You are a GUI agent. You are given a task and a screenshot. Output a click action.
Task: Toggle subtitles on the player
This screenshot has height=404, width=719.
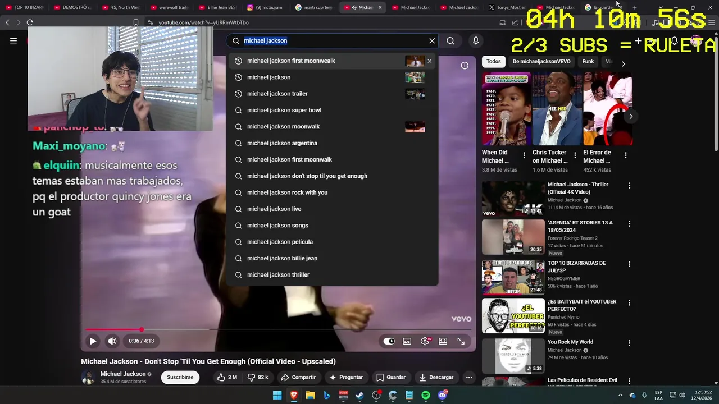[407, 341]
